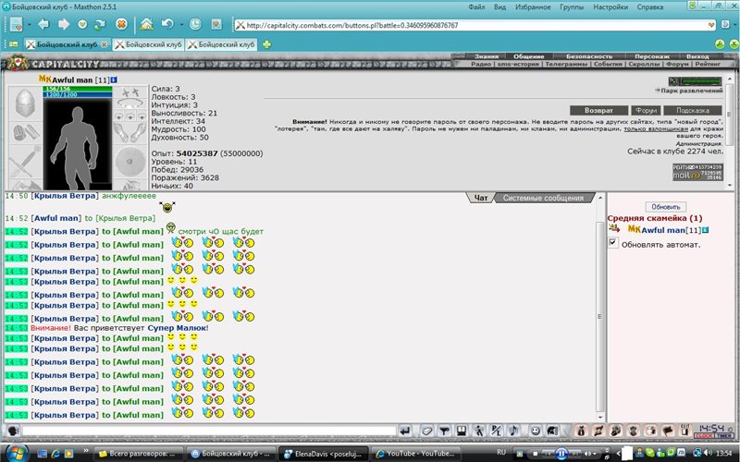Go back with the browser back arrow

coord(43,24)
